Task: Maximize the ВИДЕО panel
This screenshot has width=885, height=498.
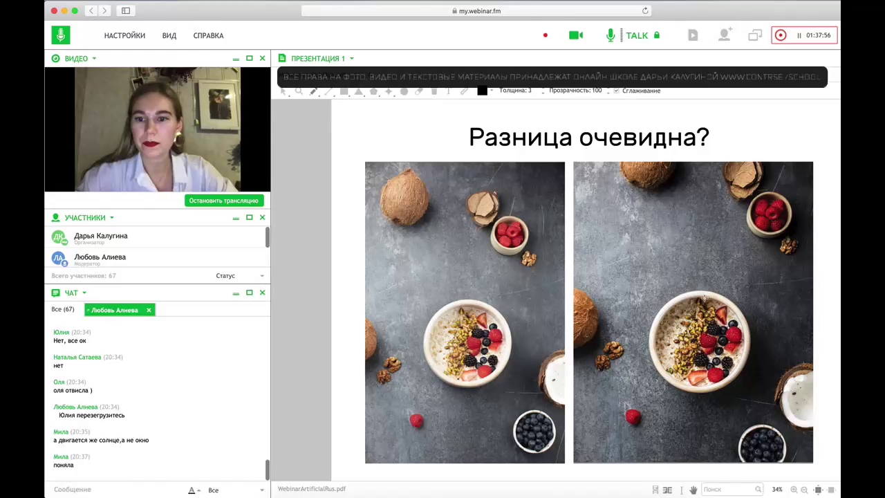Action: coord(250,59)
